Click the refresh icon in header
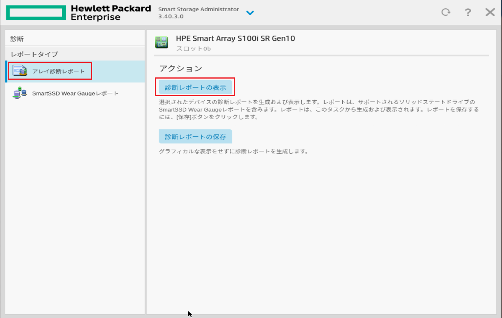Image resolution: width=502 pixels, height=318 pixels. coord(446,12)
